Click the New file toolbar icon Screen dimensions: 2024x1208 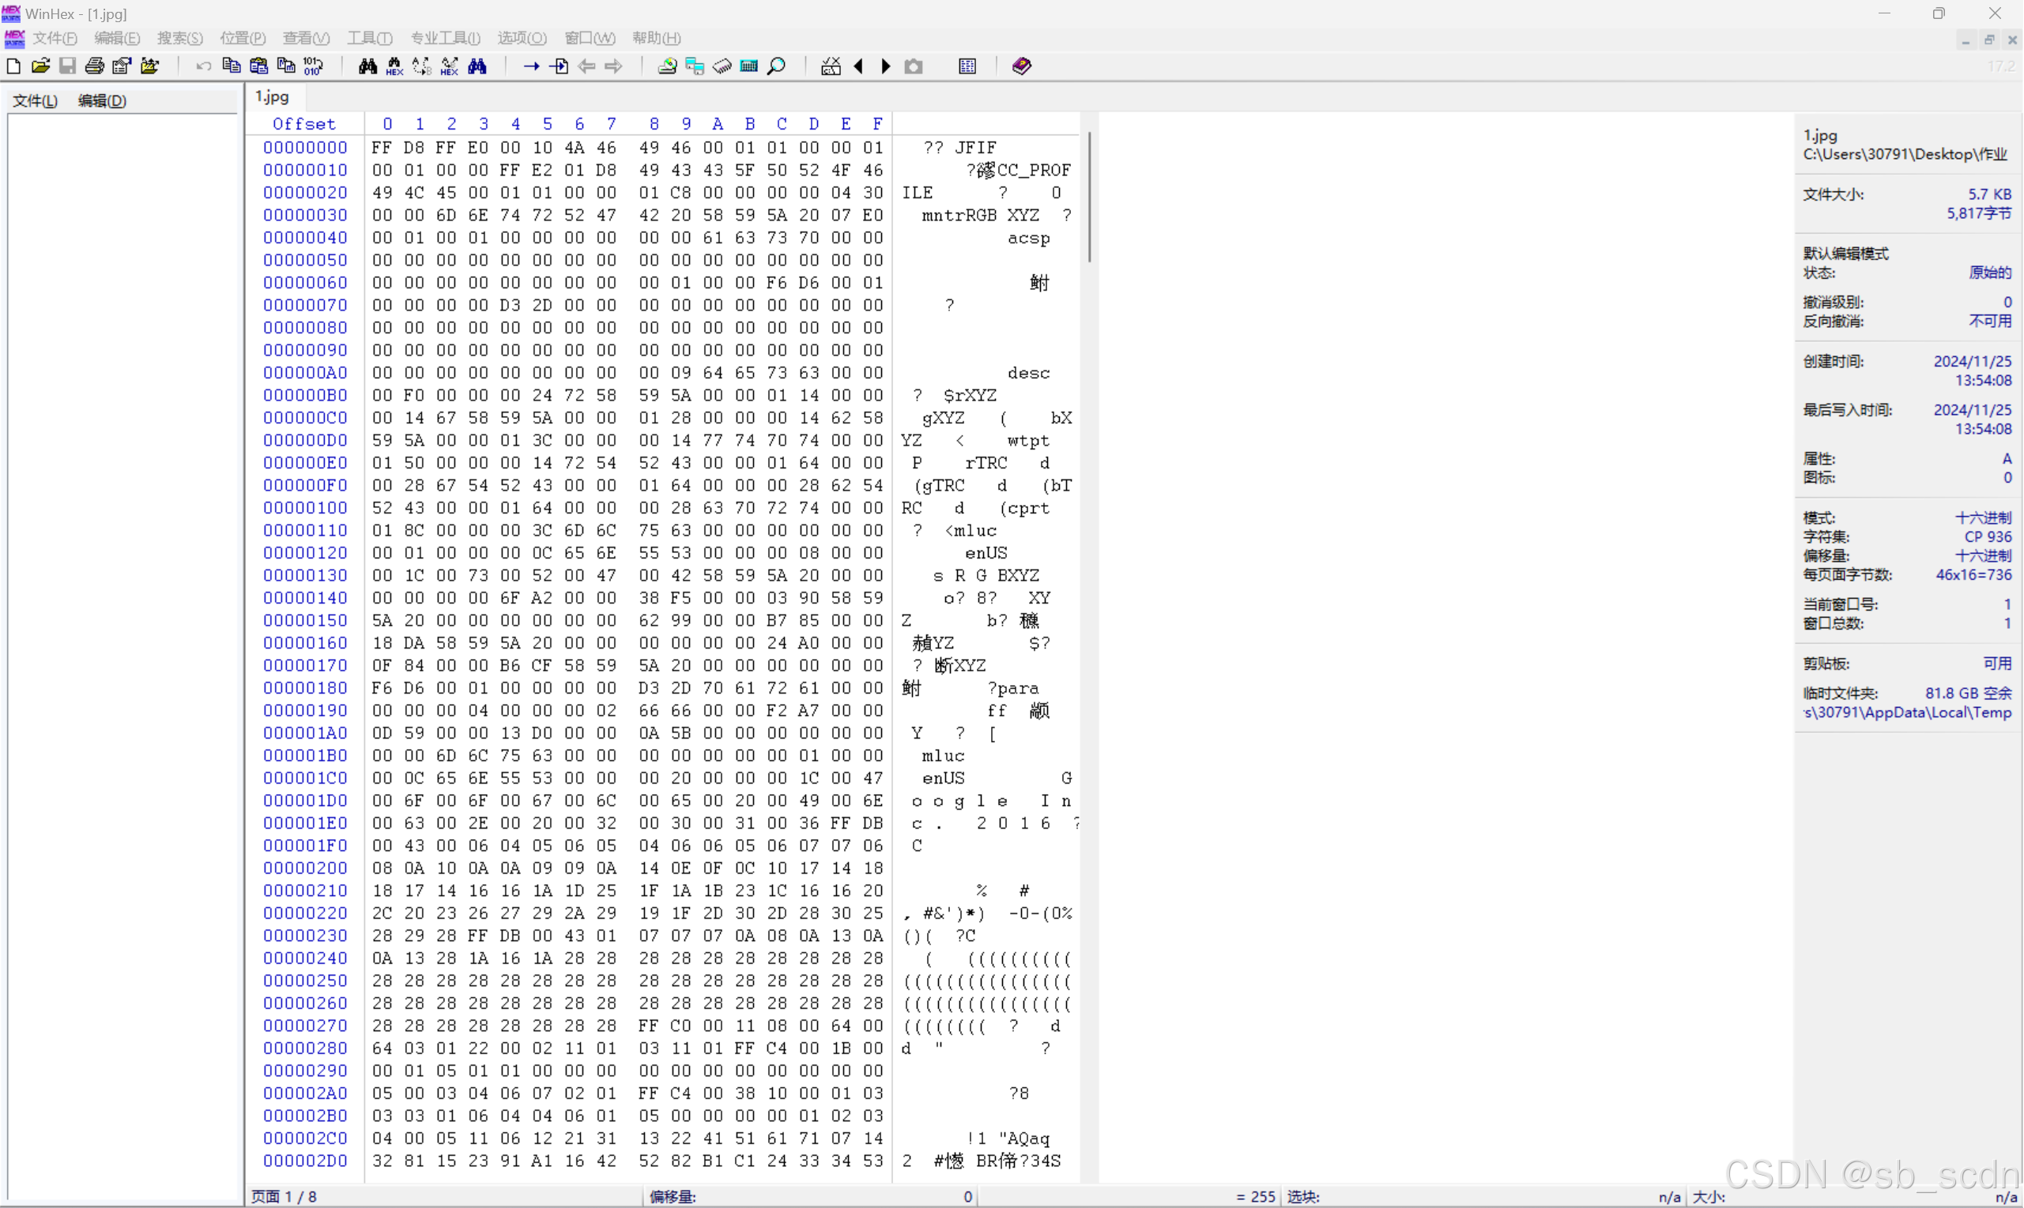tap(14, 66)
